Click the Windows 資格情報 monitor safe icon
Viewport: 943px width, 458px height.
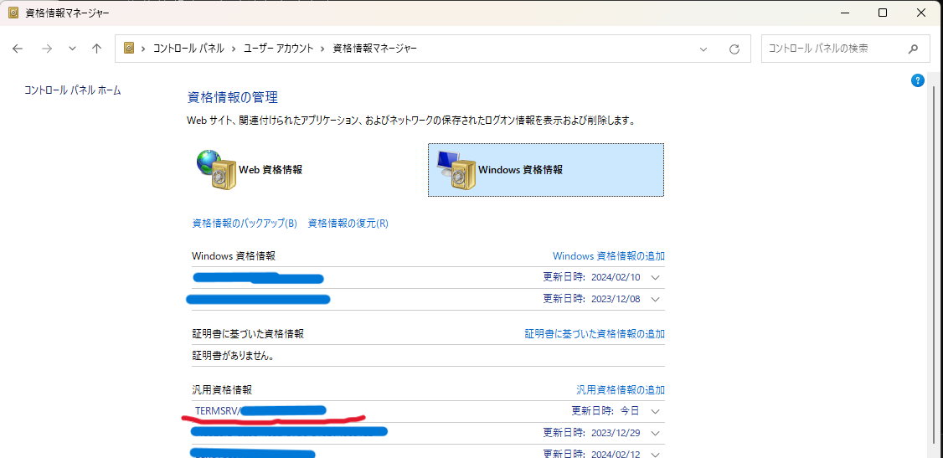click(456, 170)
